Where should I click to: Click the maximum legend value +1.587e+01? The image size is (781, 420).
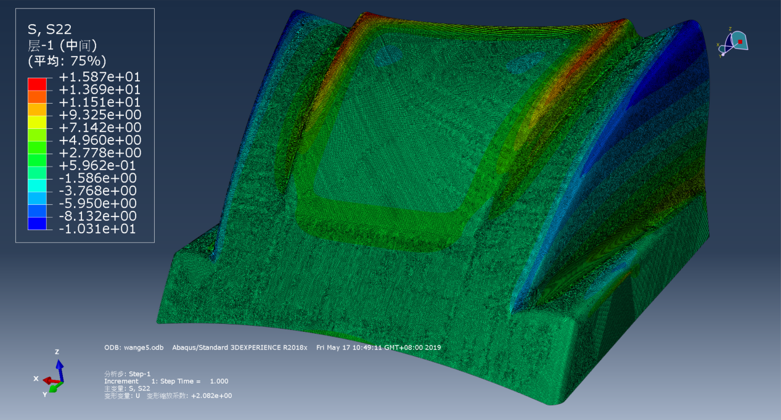pos(100,77)
